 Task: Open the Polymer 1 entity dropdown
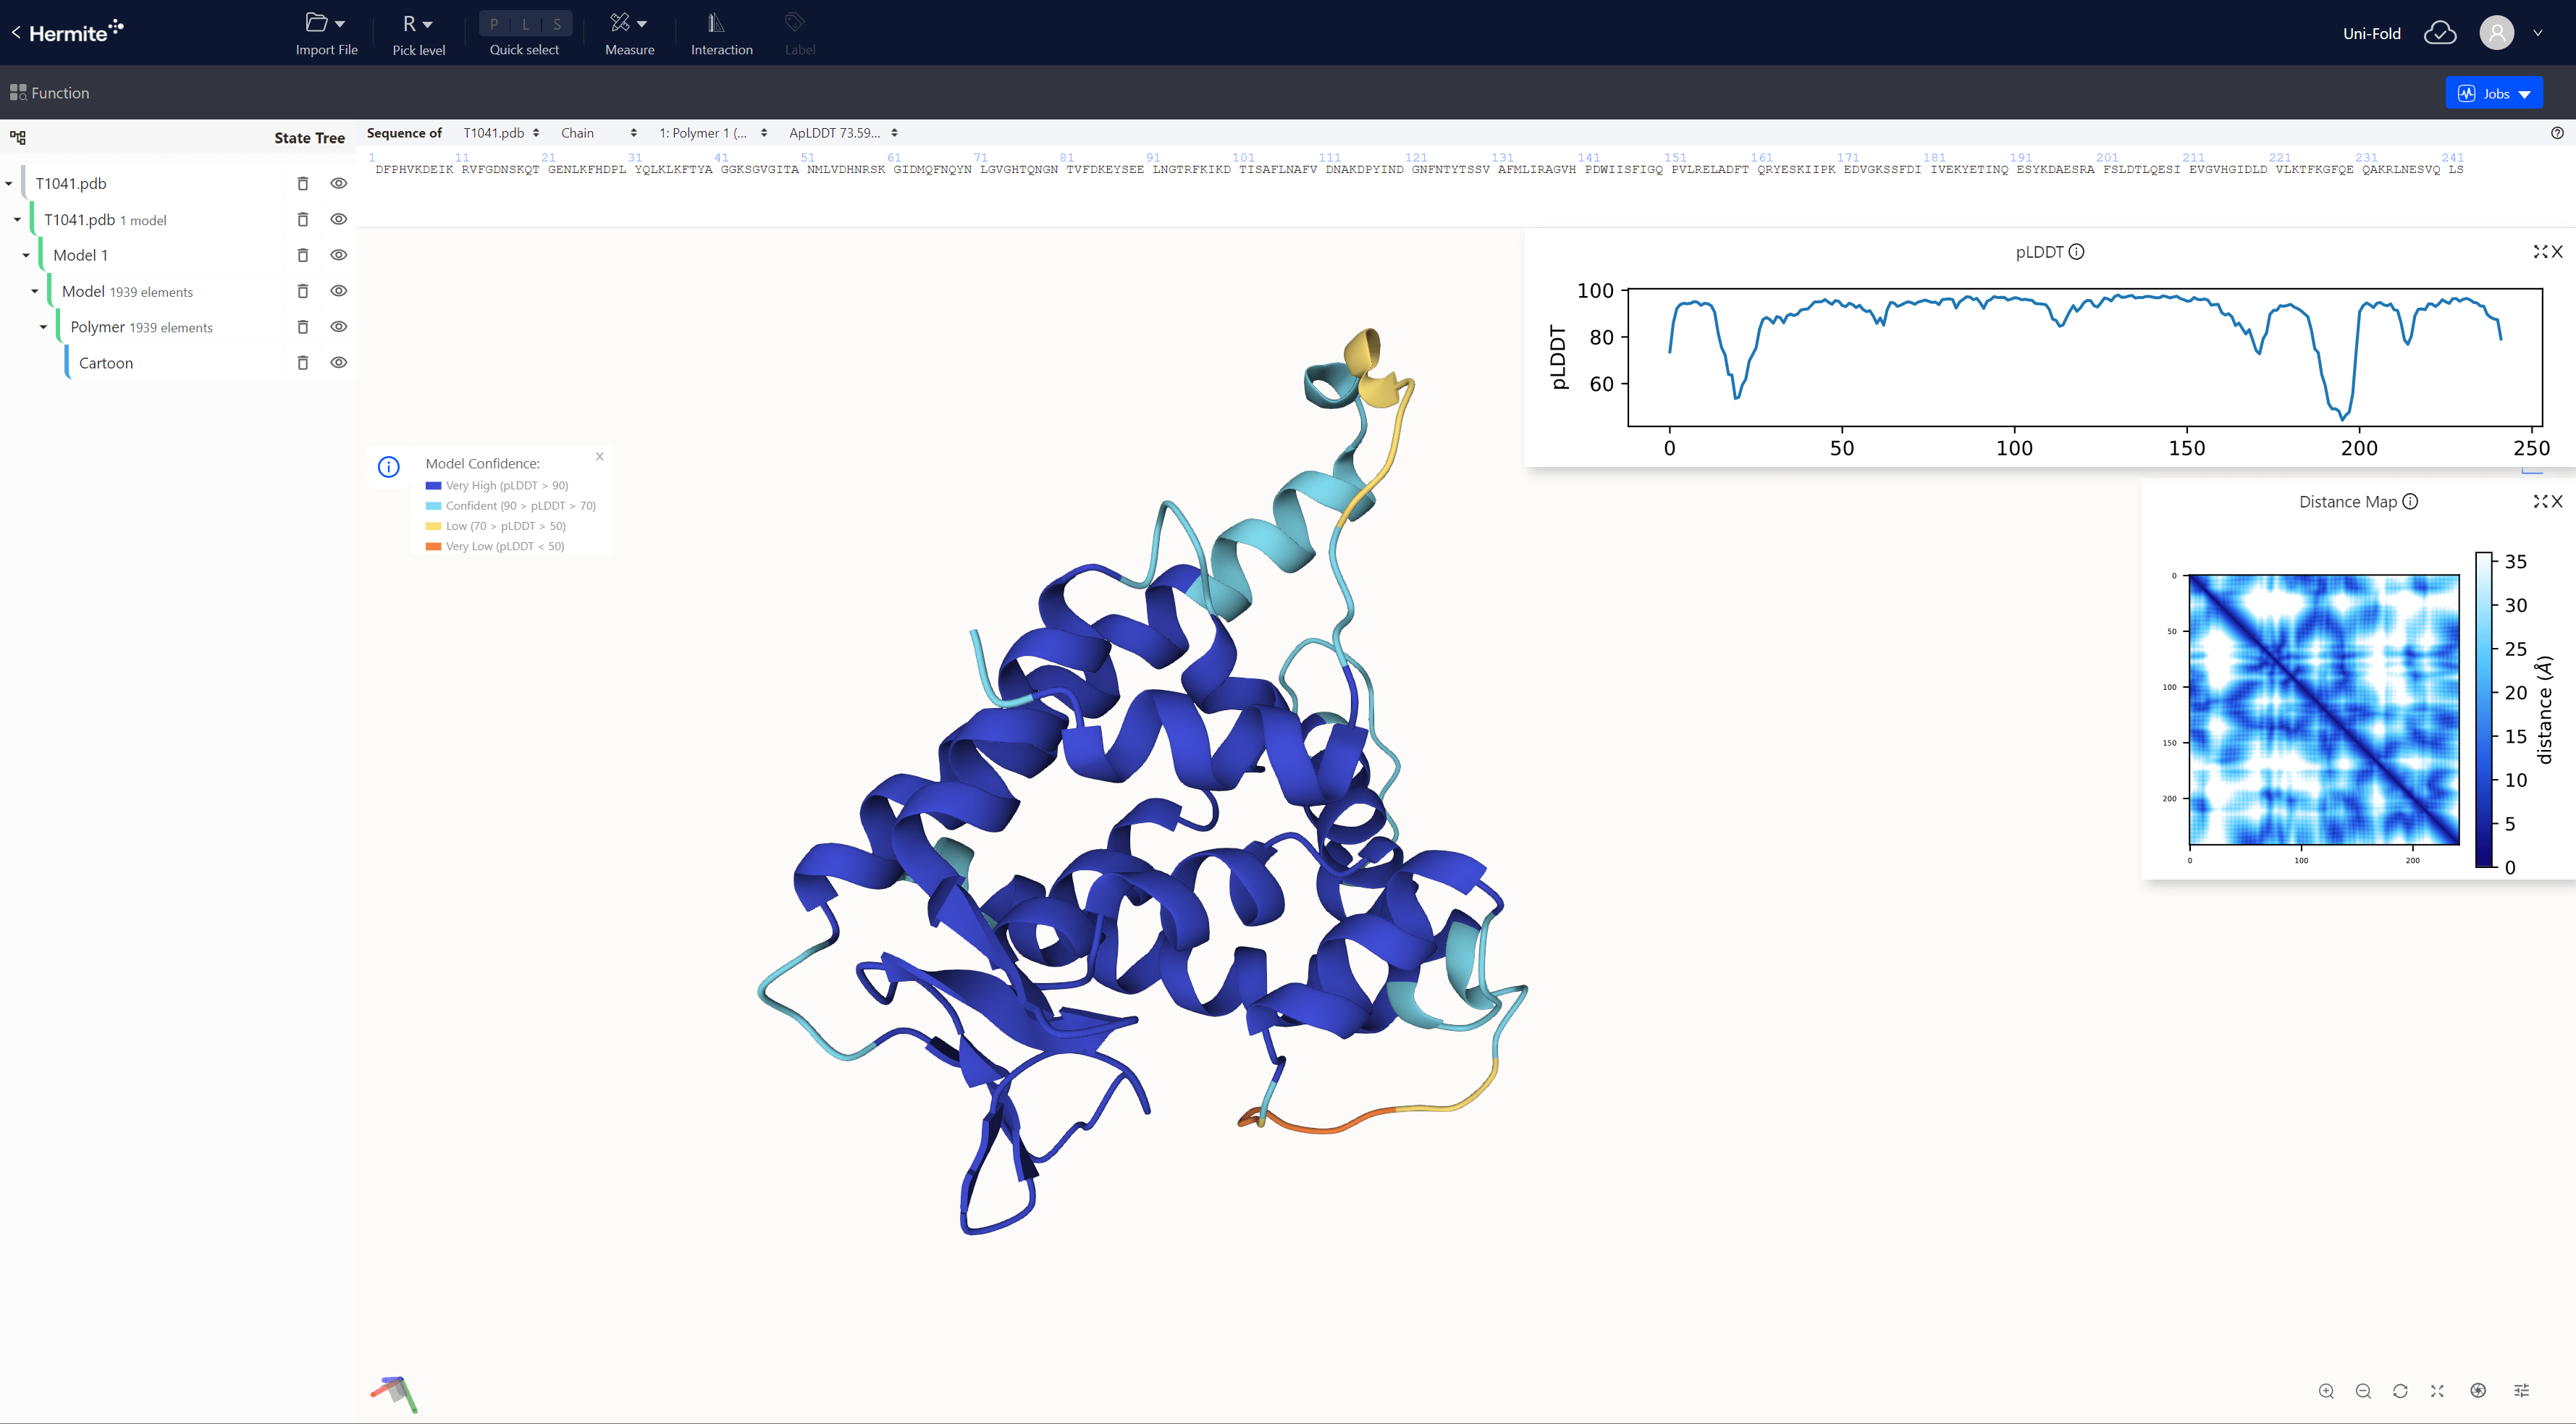pyautogui.click(x=713, y=133)
